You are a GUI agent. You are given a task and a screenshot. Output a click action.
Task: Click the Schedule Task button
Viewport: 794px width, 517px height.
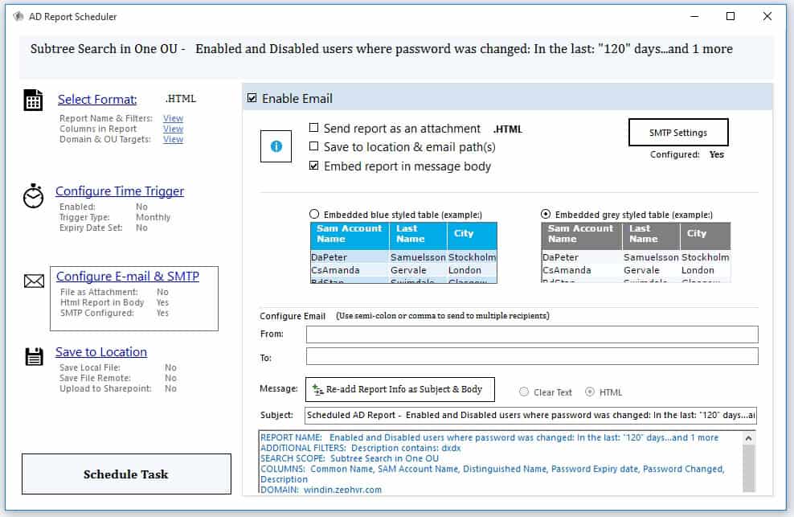(126, 474)
